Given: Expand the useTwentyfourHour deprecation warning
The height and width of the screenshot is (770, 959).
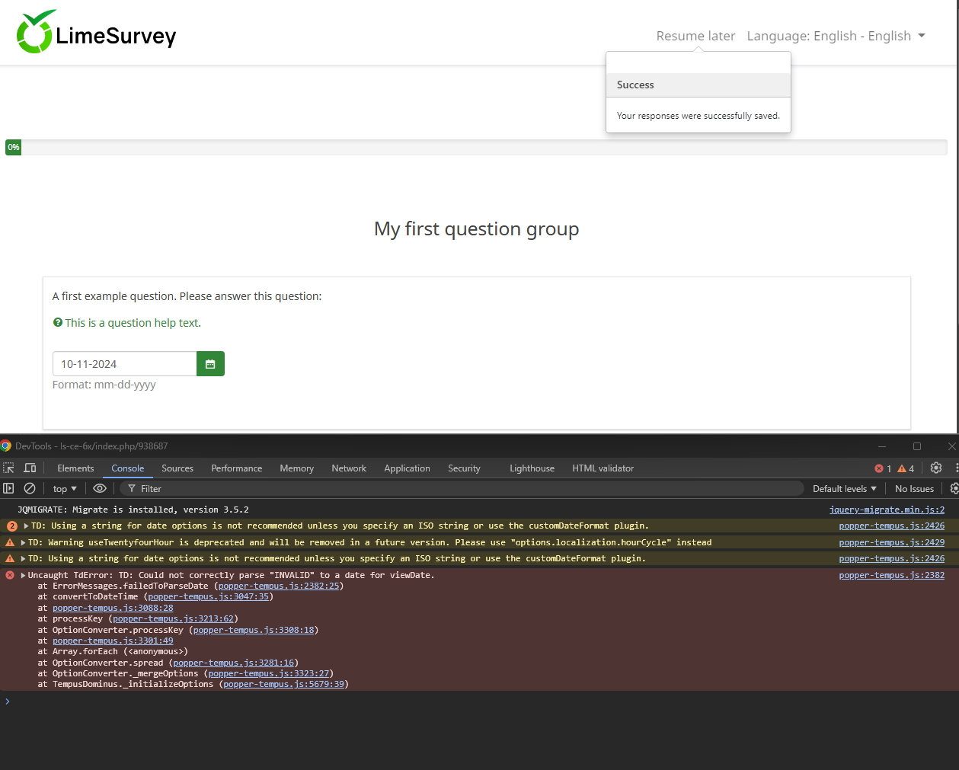Looking at the screenshot, I should coord(23,543).
